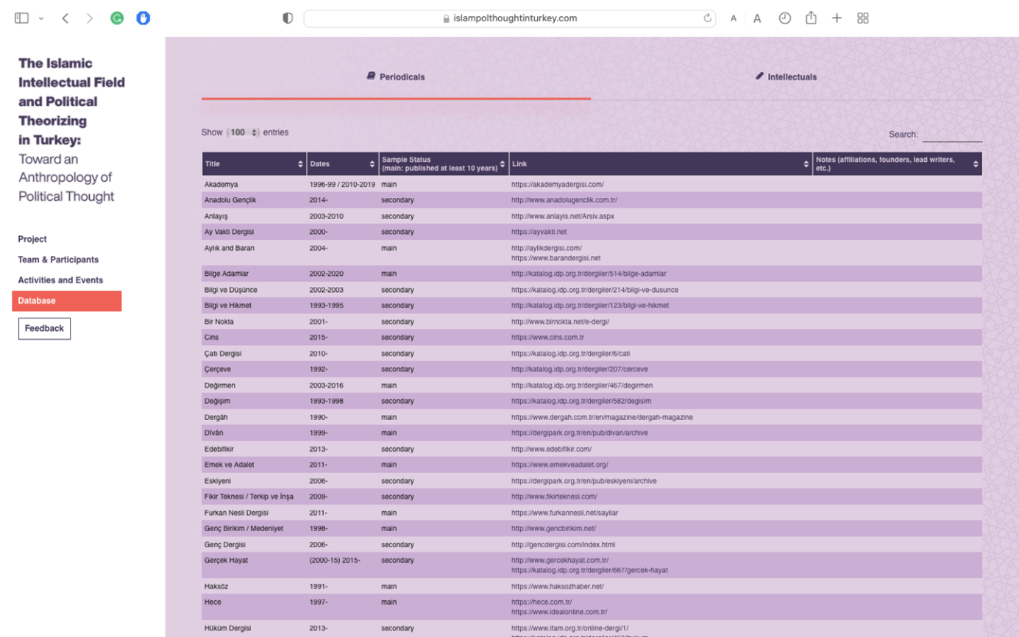Image resolution: width=1019 pixels, height=637 pixels.
Task: Click the green Grammarly extension icon
Action: 117,18
